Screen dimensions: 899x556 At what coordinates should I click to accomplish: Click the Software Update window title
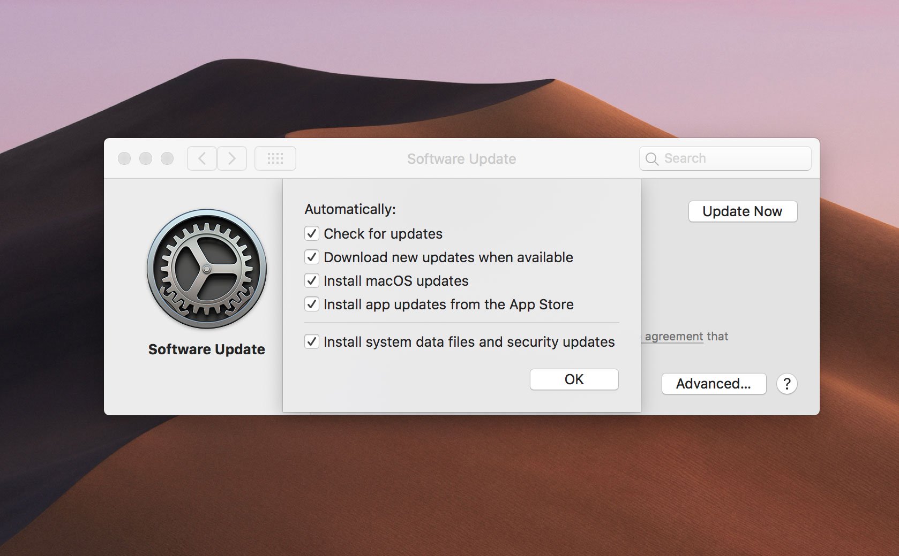point(462,159)
